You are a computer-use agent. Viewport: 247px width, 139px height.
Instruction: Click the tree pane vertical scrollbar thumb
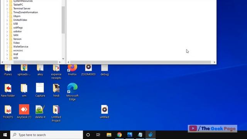coord(63,20)
